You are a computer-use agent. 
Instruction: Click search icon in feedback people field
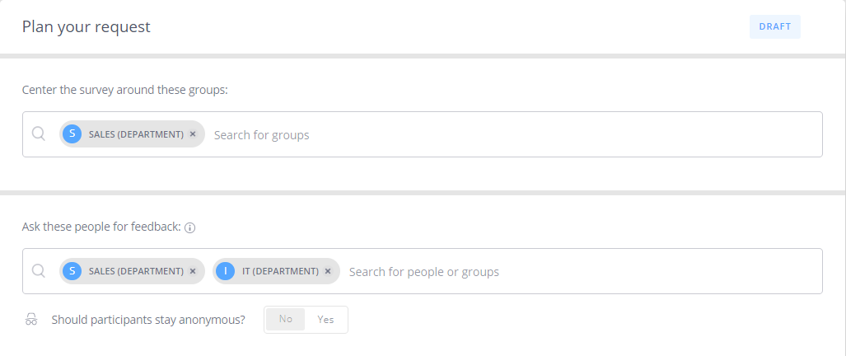click(39, 270)
